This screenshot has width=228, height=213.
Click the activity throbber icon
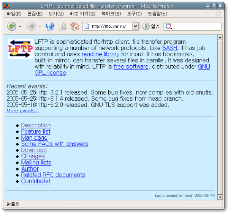218,14
